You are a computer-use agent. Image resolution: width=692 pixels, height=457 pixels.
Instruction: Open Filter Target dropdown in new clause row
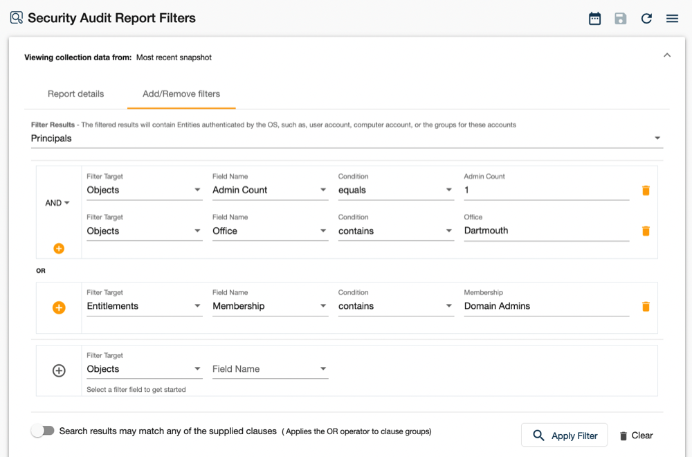(145, 369)
